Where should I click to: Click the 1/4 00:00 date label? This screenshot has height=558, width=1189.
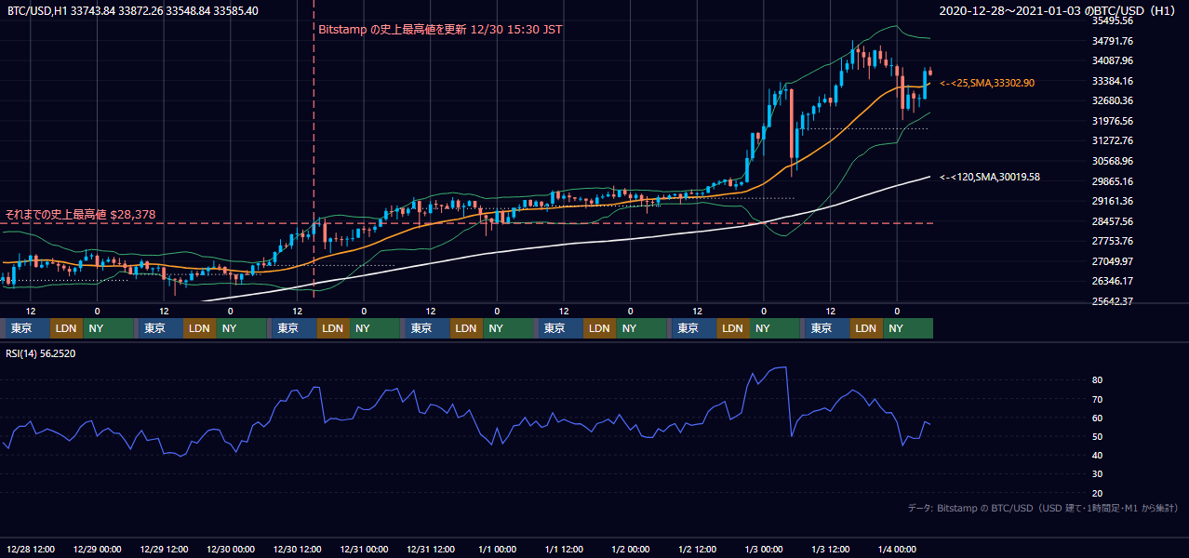click(898, 550)
